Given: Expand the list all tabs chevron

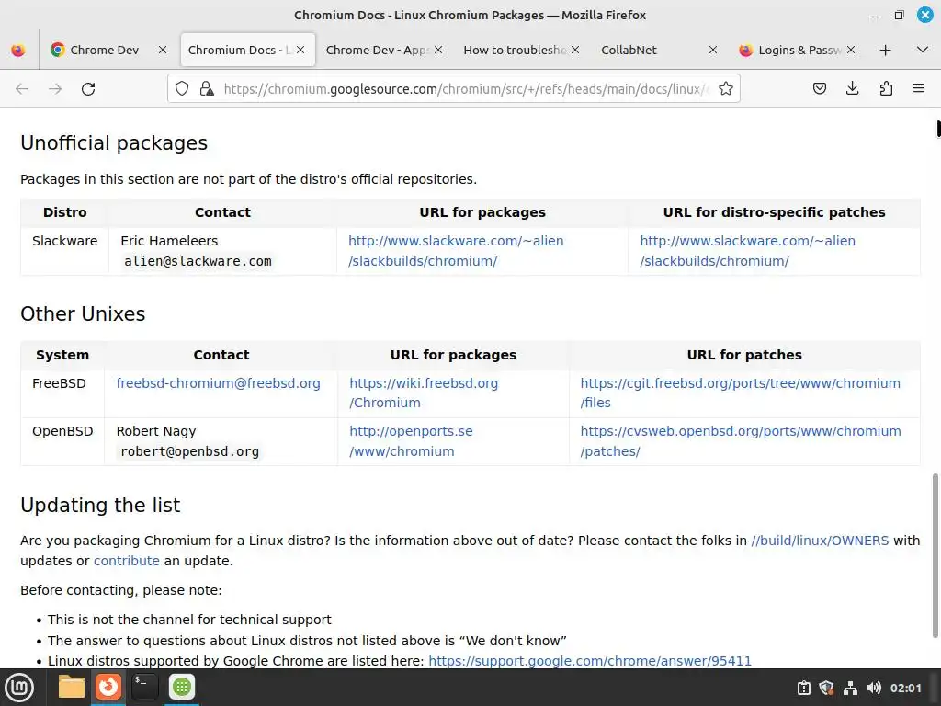Looking at the screenshot, I should (923, 50).
